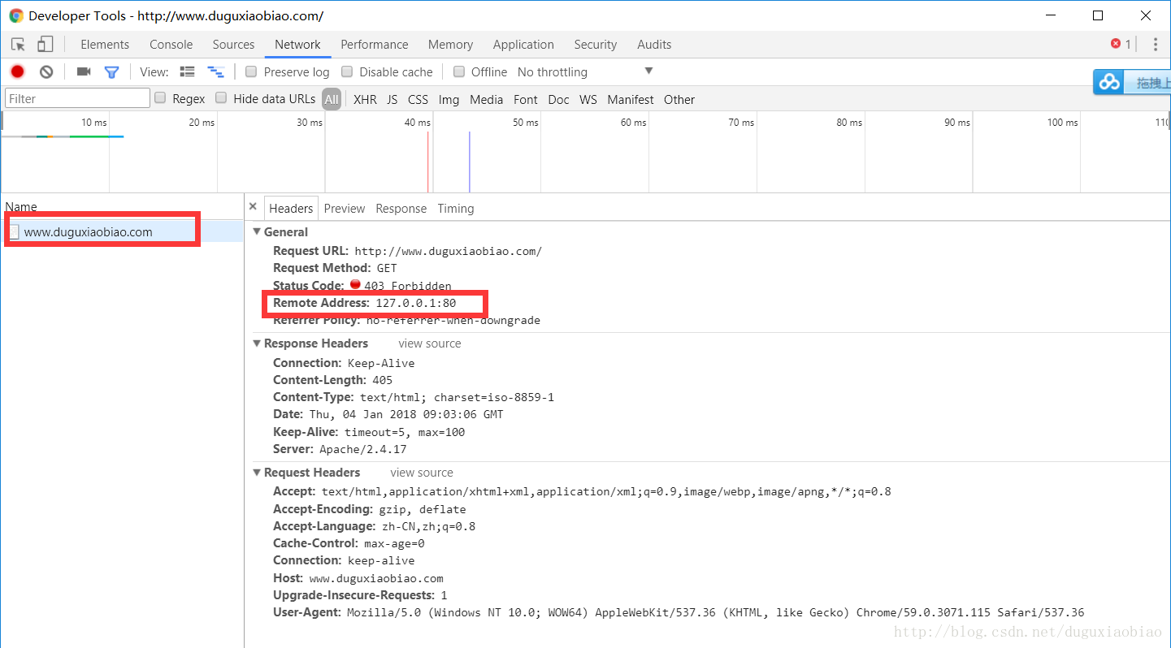Filter requests by Doc

[558, 99]
